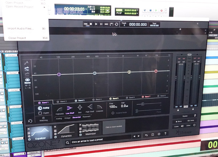Click the Ozone undo history arrow

point(146,135)
